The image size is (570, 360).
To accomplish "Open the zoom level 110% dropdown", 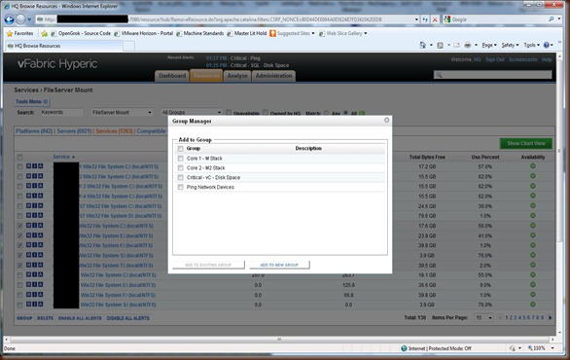I will (x=552, y=348).
